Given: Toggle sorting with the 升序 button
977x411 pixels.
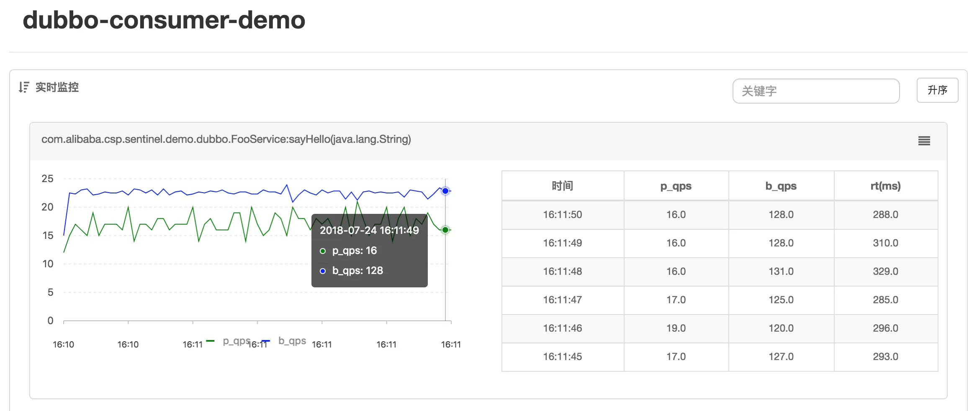Looking at the screenshot, I should (x=937, y=90).
